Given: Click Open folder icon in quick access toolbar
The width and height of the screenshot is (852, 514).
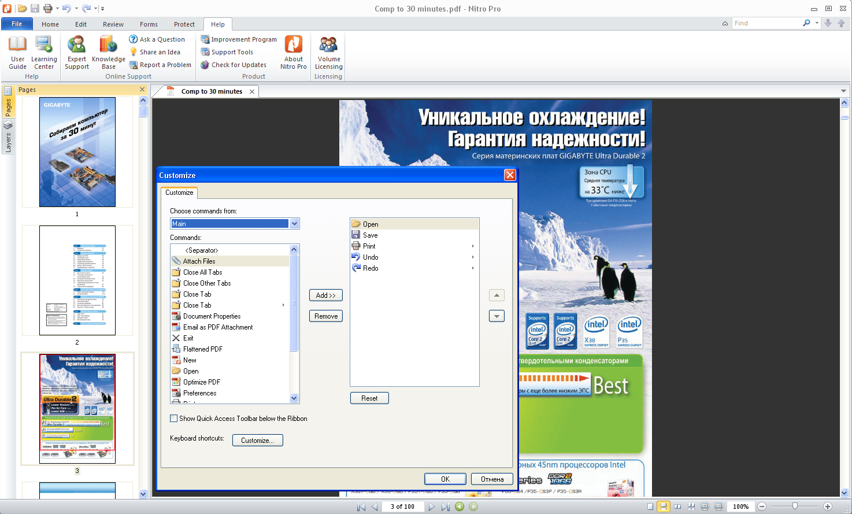Looking at the screenshot, I should 22,8.
